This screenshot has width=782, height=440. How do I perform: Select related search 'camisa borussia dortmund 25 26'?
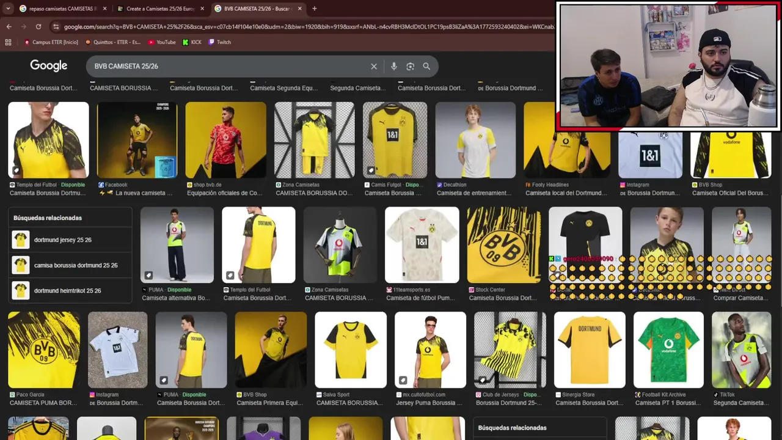71,265
